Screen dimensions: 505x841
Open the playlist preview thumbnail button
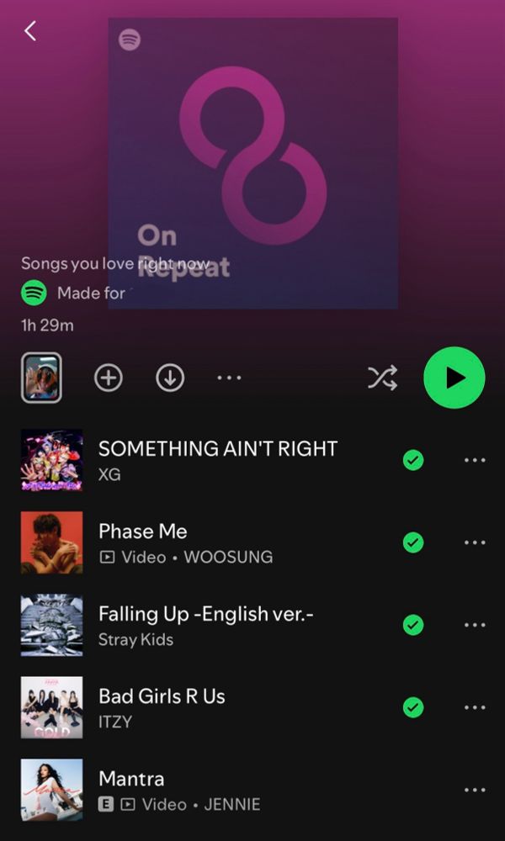coord(41,378)
